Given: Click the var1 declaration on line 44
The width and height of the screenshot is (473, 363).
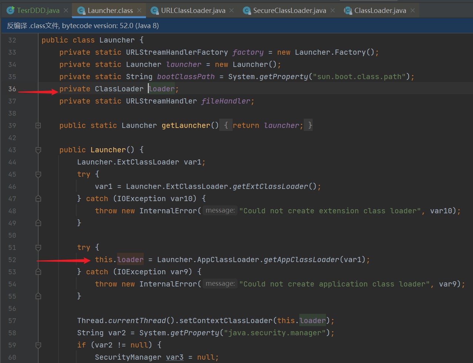Looking at the screenshot, I should [193, 162].
